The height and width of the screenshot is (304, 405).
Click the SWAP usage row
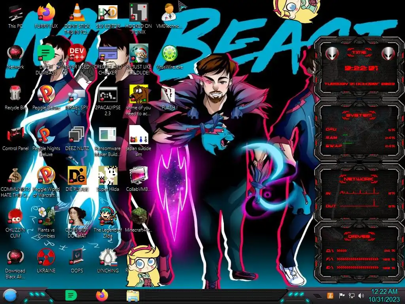point(361,146)
